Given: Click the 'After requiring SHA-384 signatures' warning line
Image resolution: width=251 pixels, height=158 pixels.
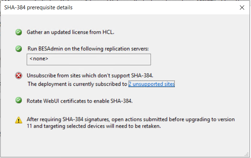Looking at the screenshot, I should tap(131, 119).
